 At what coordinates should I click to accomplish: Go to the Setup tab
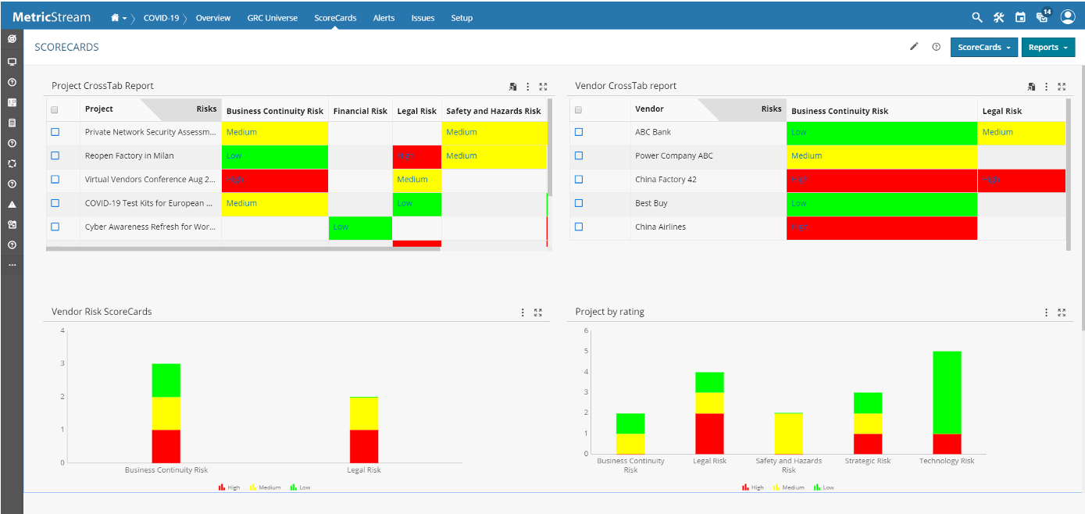462,18
